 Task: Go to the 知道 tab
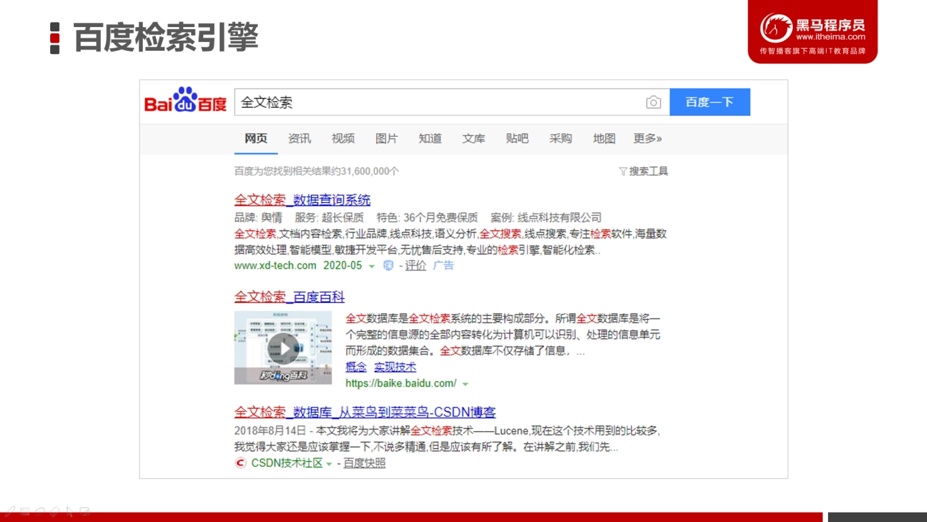click(x=430, y=138)
